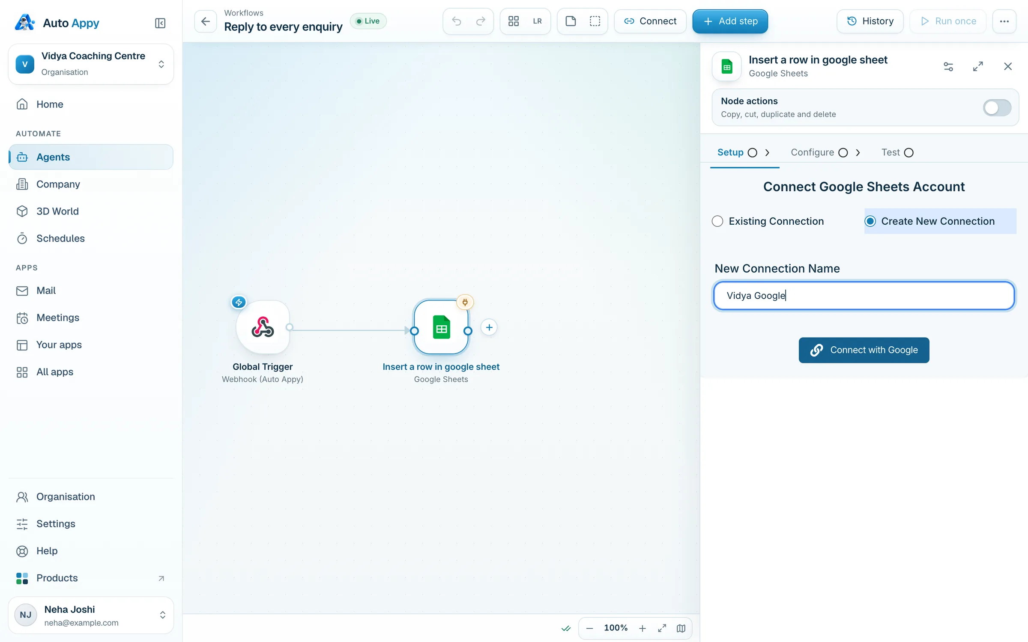The width and height of the screenshot is (1028, 642).
Task: Open the more options ellipsis menu
Action: 1004,21
